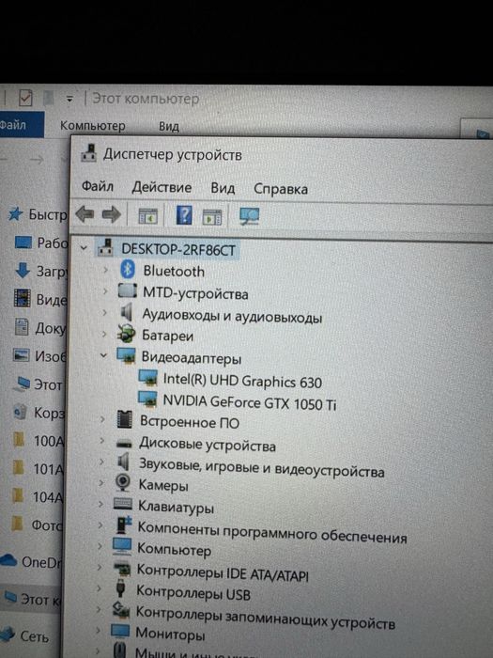Select the Встроенное ПО chip icon

click(124, 419)
